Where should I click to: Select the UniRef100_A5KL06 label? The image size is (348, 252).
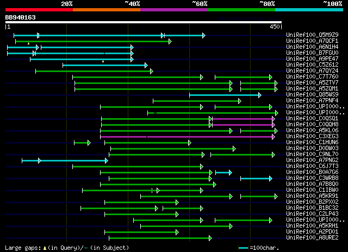tap(312, 130)
